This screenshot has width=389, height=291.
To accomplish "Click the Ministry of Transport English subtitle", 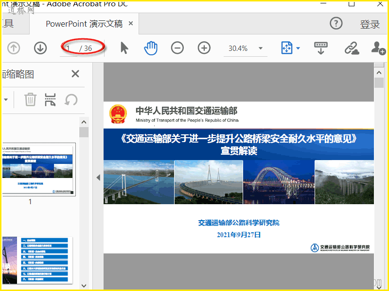I will pyautogui.click(x=187, y=120).
